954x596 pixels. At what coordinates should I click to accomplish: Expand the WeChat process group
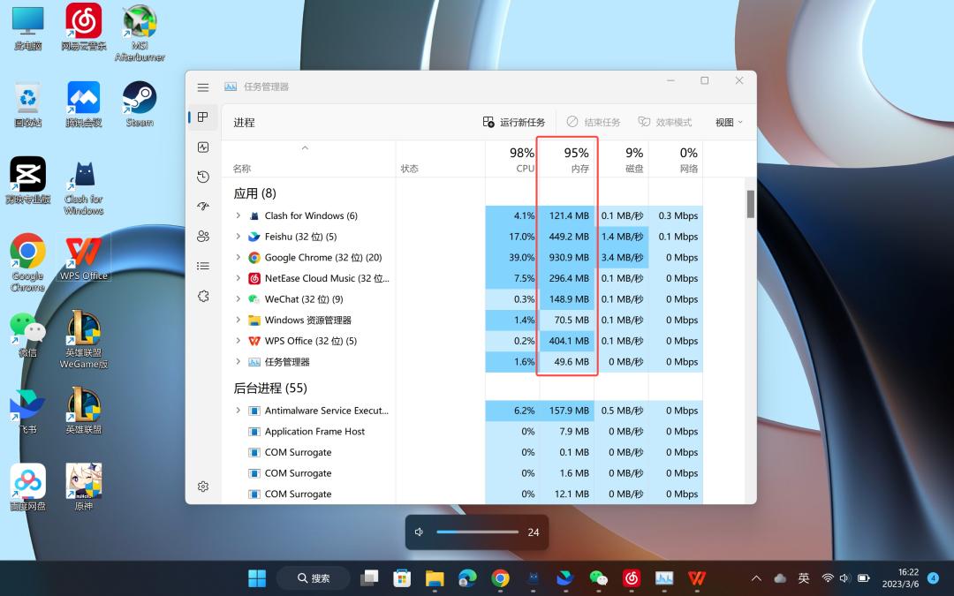pyautogui.click(x=238, y=299)
